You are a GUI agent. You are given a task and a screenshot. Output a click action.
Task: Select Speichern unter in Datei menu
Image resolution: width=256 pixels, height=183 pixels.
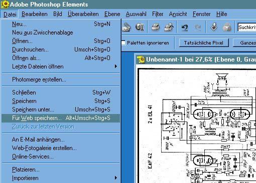(61, 109)
